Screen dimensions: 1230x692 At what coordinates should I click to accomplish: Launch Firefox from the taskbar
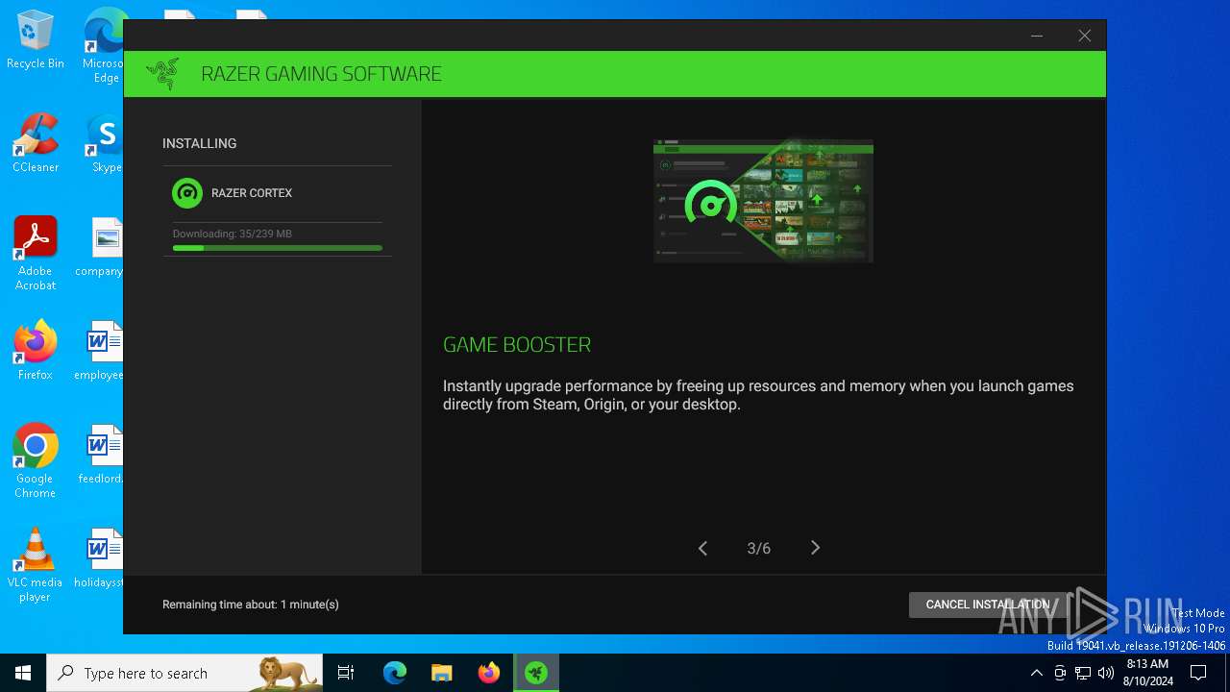(x=489, y=673)
